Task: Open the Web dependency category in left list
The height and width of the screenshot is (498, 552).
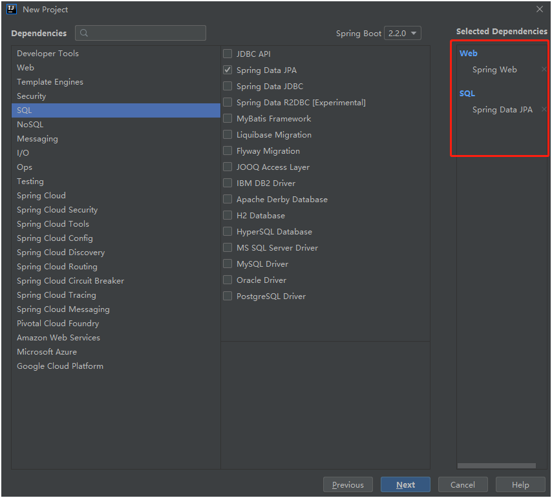Action: pyautogui.click(x=116, y=68)
